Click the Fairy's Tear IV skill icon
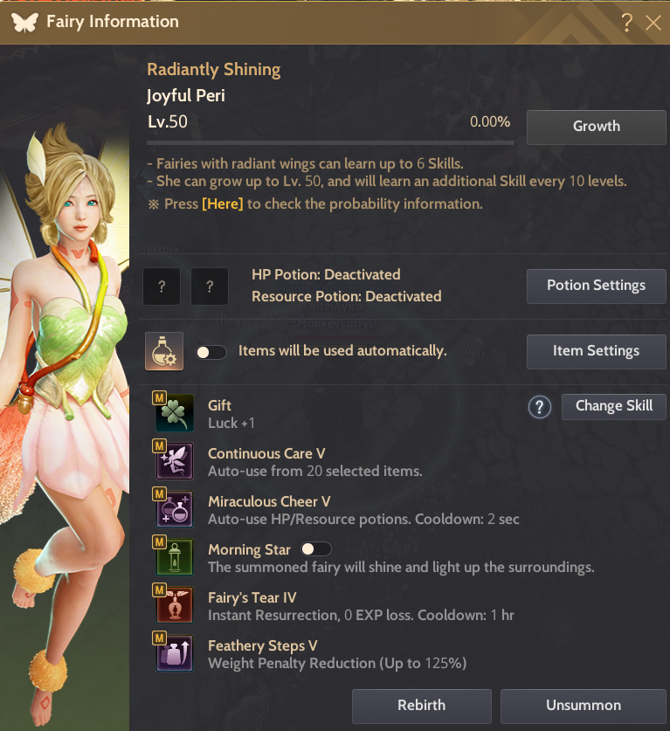Viewport: 670px width, 731px height. [175, 605]
